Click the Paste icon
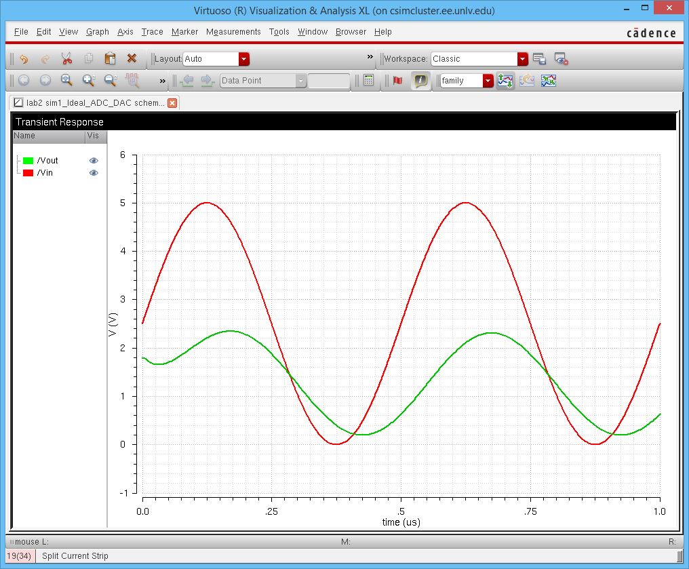 [110, 59]
